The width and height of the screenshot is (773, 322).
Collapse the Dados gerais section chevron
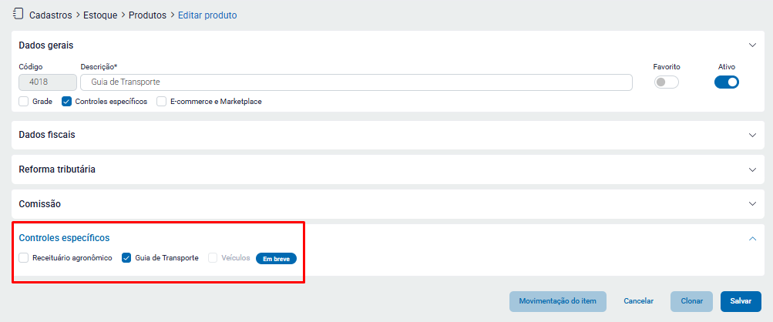click(x=753, y=45)
